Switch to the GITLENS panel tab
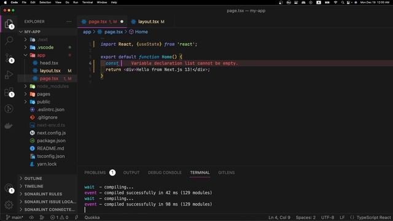 (x=227, y=173)
